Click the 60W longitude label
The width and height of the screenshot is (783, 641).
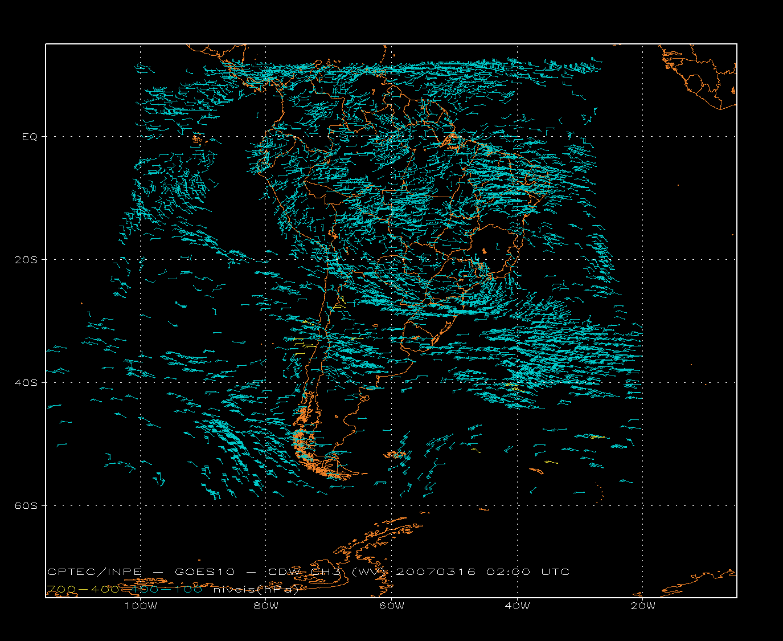pos(391,606)
